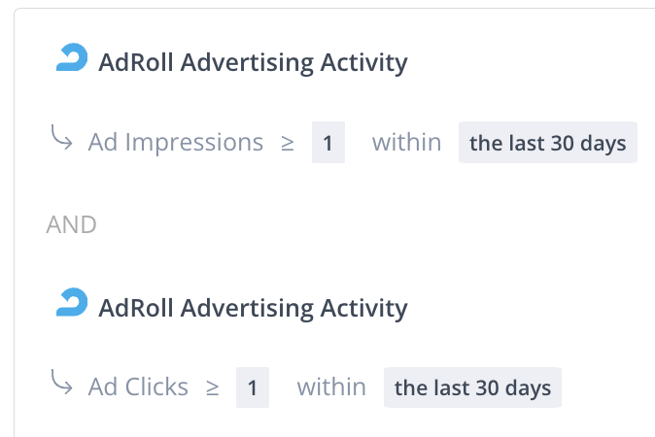The width and height of the screenshot is (655, 437).
Task: Open the Ad Impressions 'the last 30 days' dropdown
Action: (x=547, y=143)
